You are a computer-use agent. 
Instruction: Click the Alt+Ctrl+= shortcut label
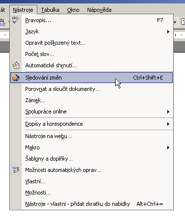pos(150,204)
